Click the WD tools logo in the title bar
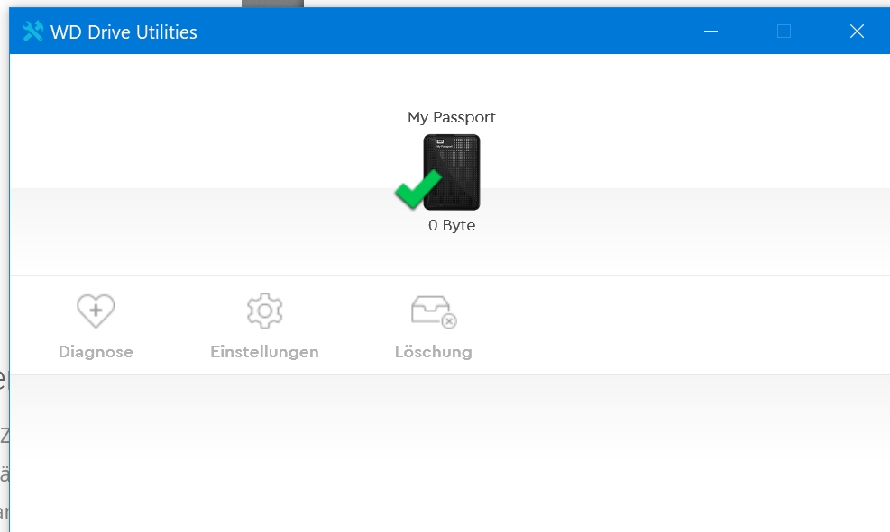Viewport: 890px width, 532px height. tap(33, 31)
